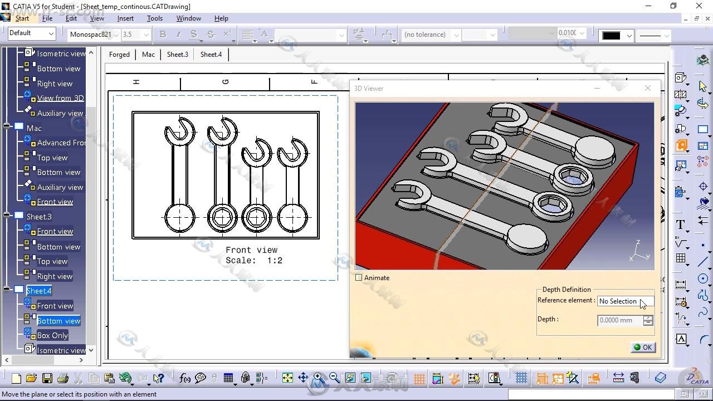The width and height of the screenshot is (713, 401).
Task: Open the Insert menu
Action: click(125, 18)
